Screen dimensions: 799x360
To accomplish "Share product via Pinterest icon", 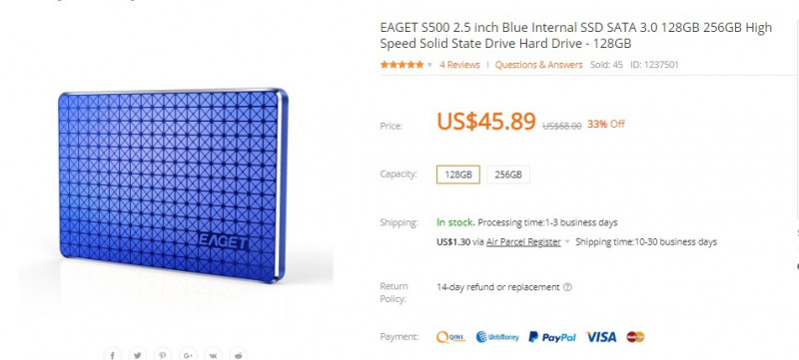I will coord(163,355).
